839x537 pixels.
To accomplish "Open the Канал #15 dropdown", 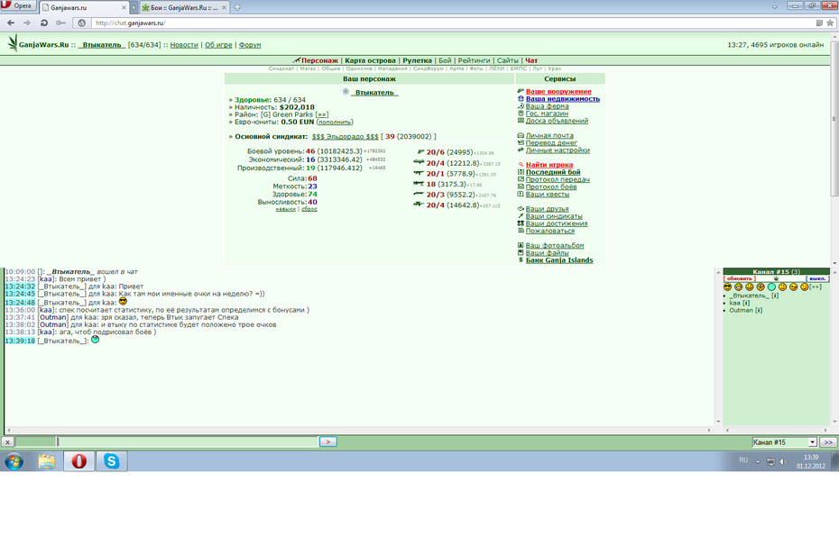I will coord(785,441).
